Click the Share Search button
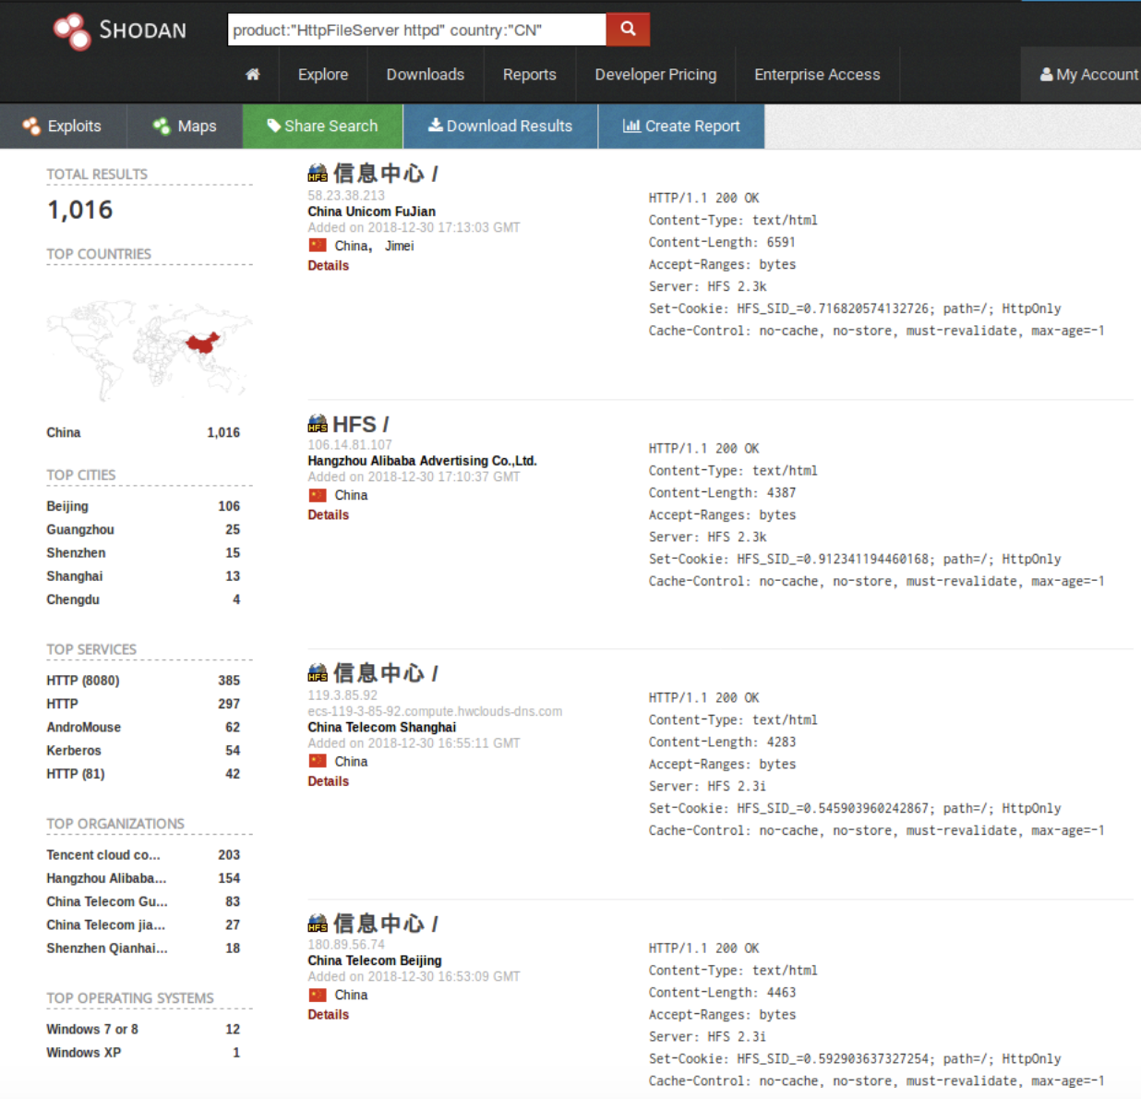Screen dimensions: 1141x1099 click(322, 127)
